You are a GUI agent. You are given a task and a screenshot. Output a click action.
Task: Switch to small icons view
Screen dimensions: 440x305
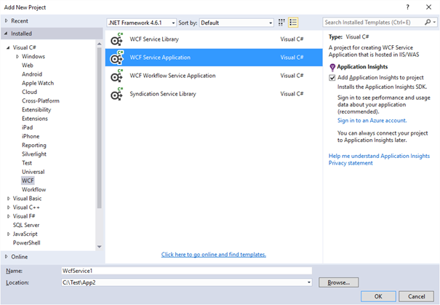click(281, 23)
